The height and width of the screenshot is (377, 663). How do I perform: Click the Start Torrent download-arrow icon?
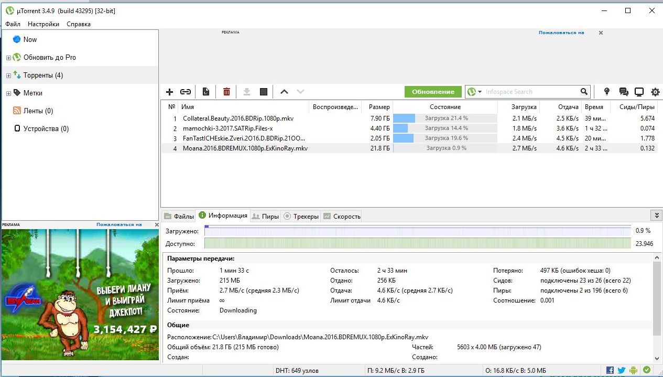[x=247, y=92]
